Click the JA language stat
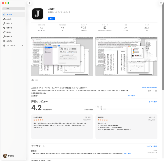Image resolution: width=164 pixels, height=161 pixels. (126, 28)
